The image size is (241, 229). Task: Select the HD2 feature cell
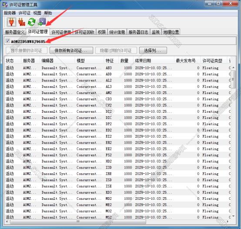point(108,161)
